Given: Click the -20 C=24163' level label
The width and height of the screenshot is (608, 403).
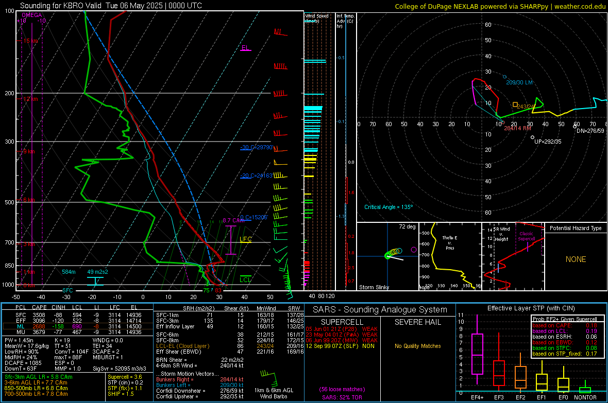Looking at the screenshot, I should [257, 176].
